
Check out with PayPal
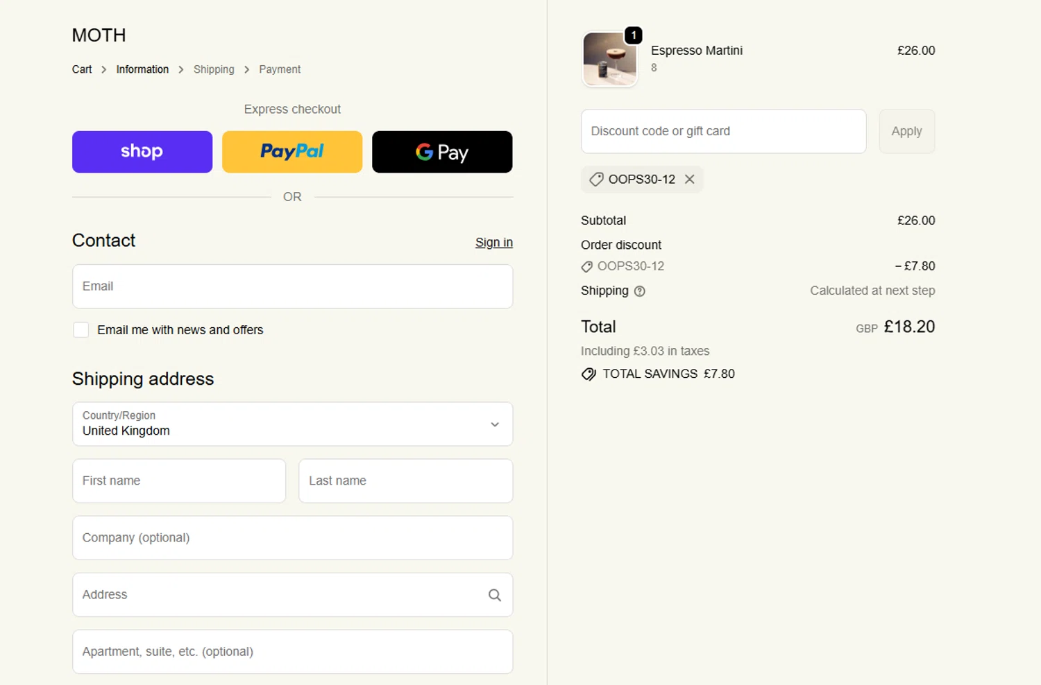point(292,152)
